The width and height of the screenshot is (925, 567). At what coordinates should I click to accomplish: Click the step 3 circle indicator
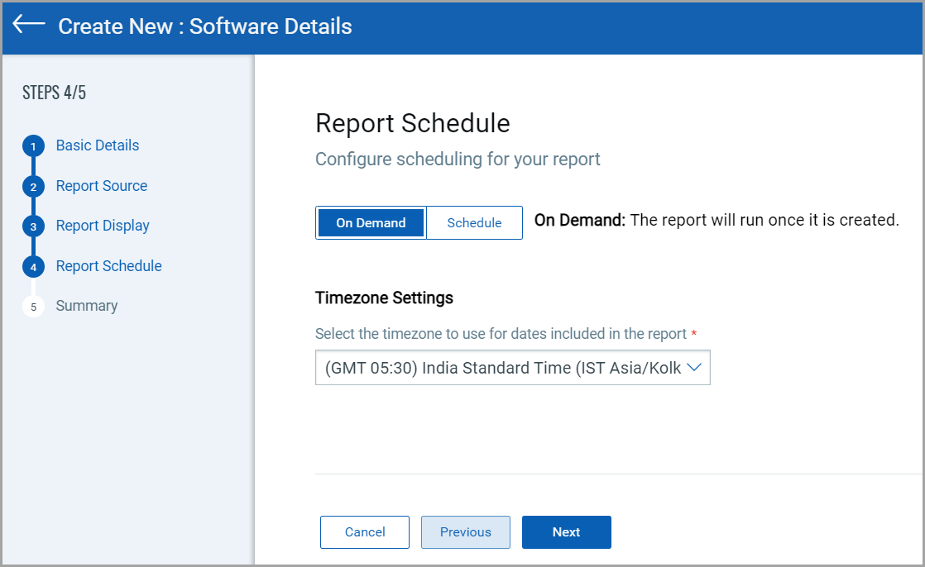tap(33, 226)
